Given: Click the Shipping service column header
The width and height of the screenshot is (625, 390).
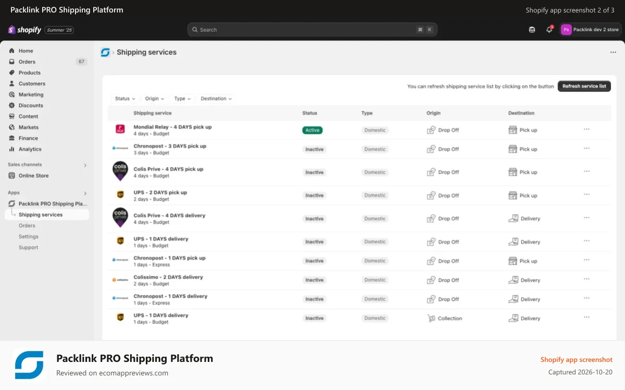Looking at the screenshot, I should click(x=153, y=113).
